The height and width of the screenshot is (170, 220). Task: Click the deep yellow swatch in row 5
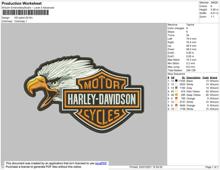point(176,95)
